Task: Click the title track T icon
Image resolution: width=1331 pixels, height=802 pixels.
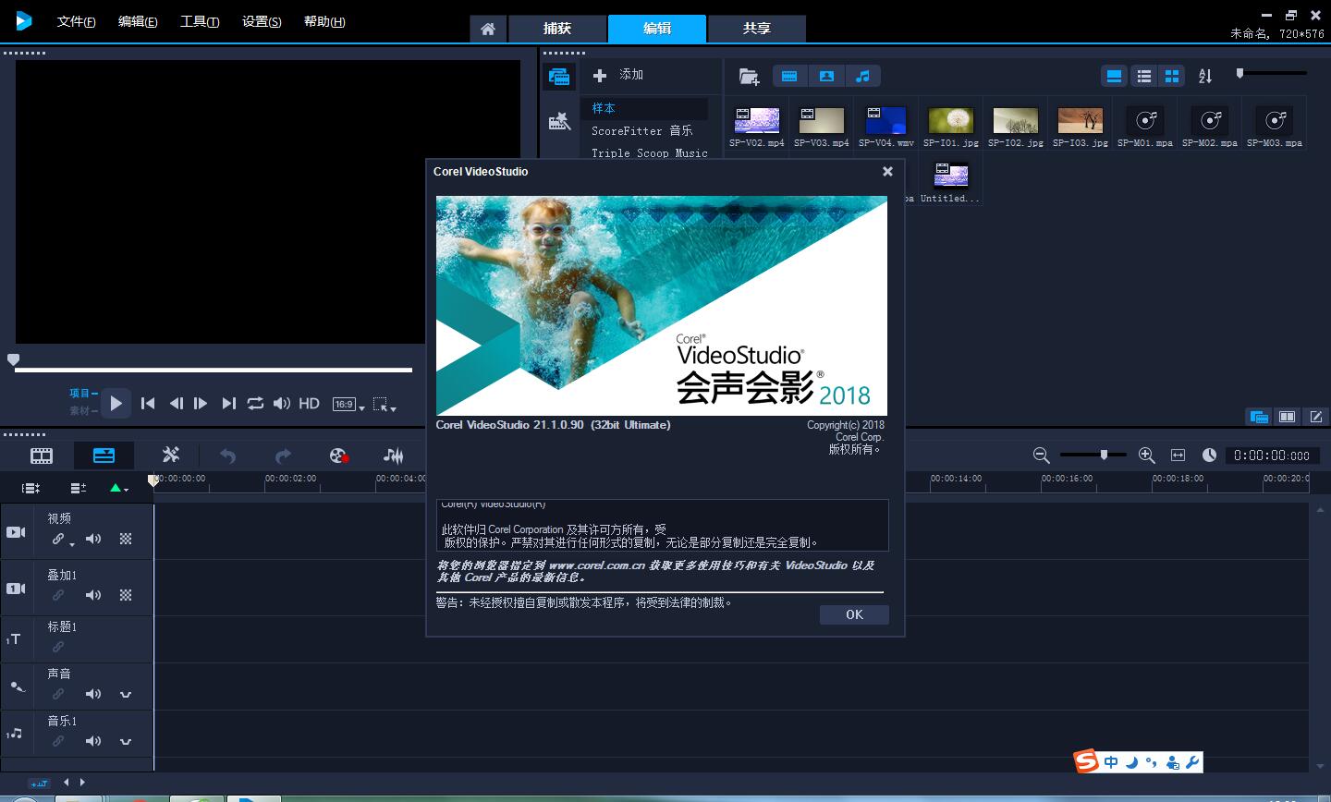Action: pos(14,639)
